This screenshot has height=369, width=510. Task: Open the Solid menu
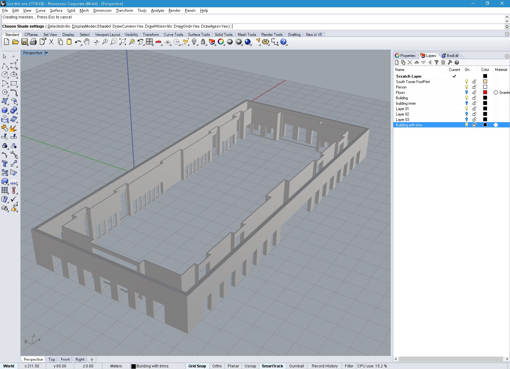71,10
